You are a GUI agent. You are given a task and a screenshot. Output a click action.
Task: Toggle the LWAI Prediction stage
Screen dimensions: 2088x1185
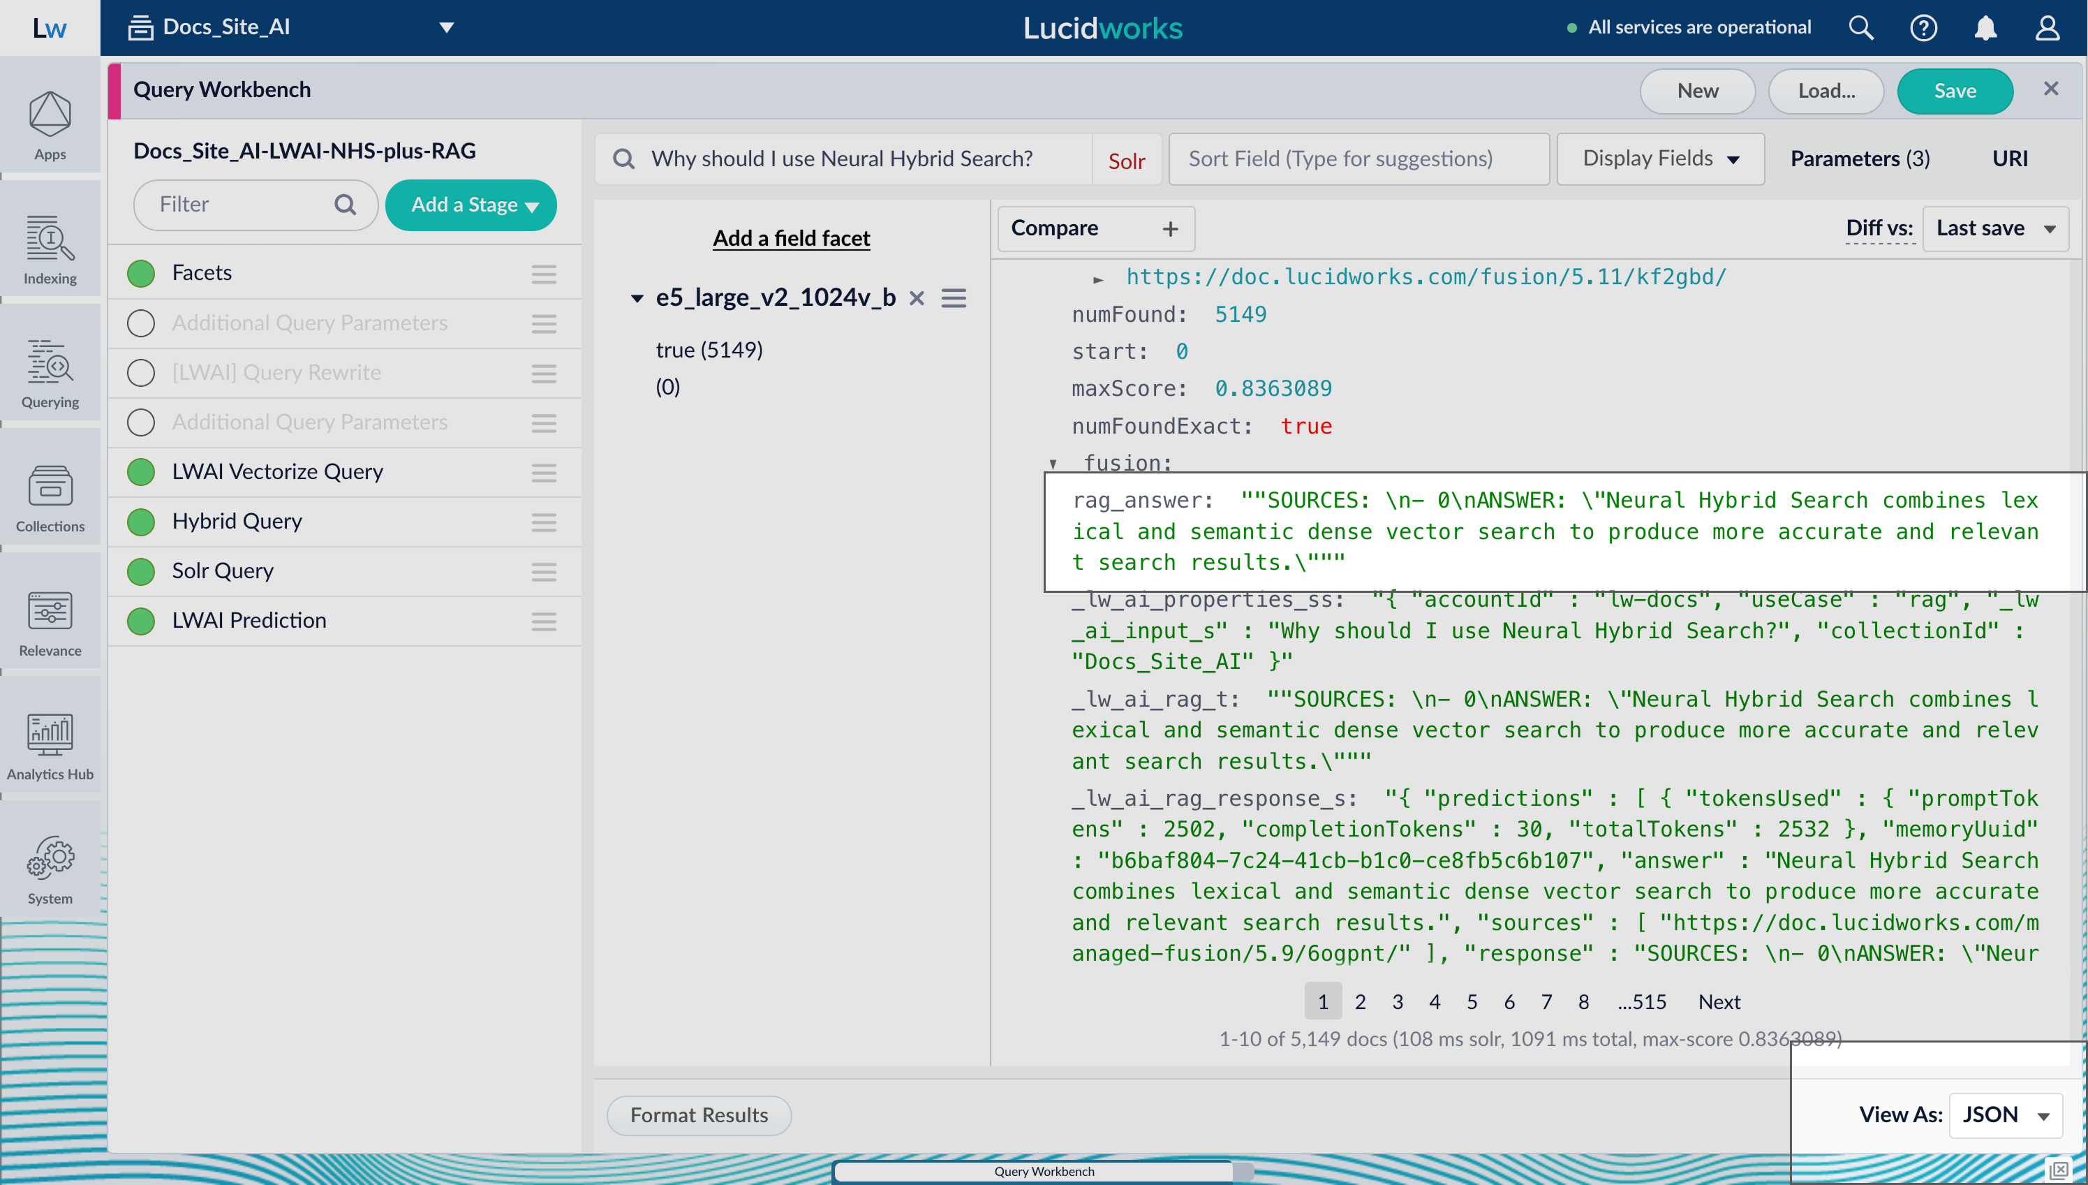tap(141, 621)
